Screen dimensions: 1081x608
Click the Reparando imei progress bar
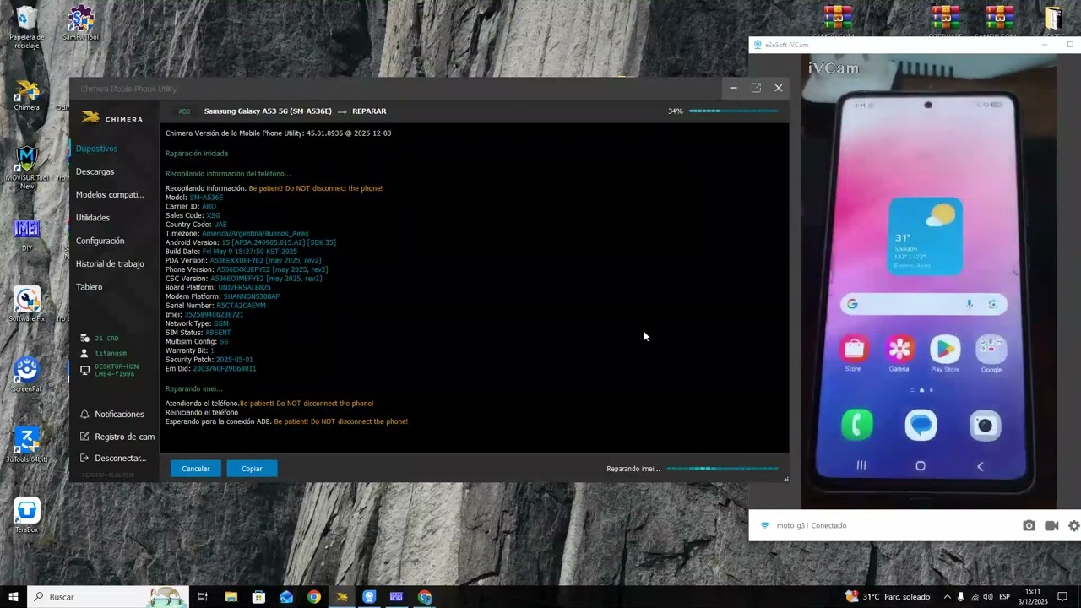point(722,468)
